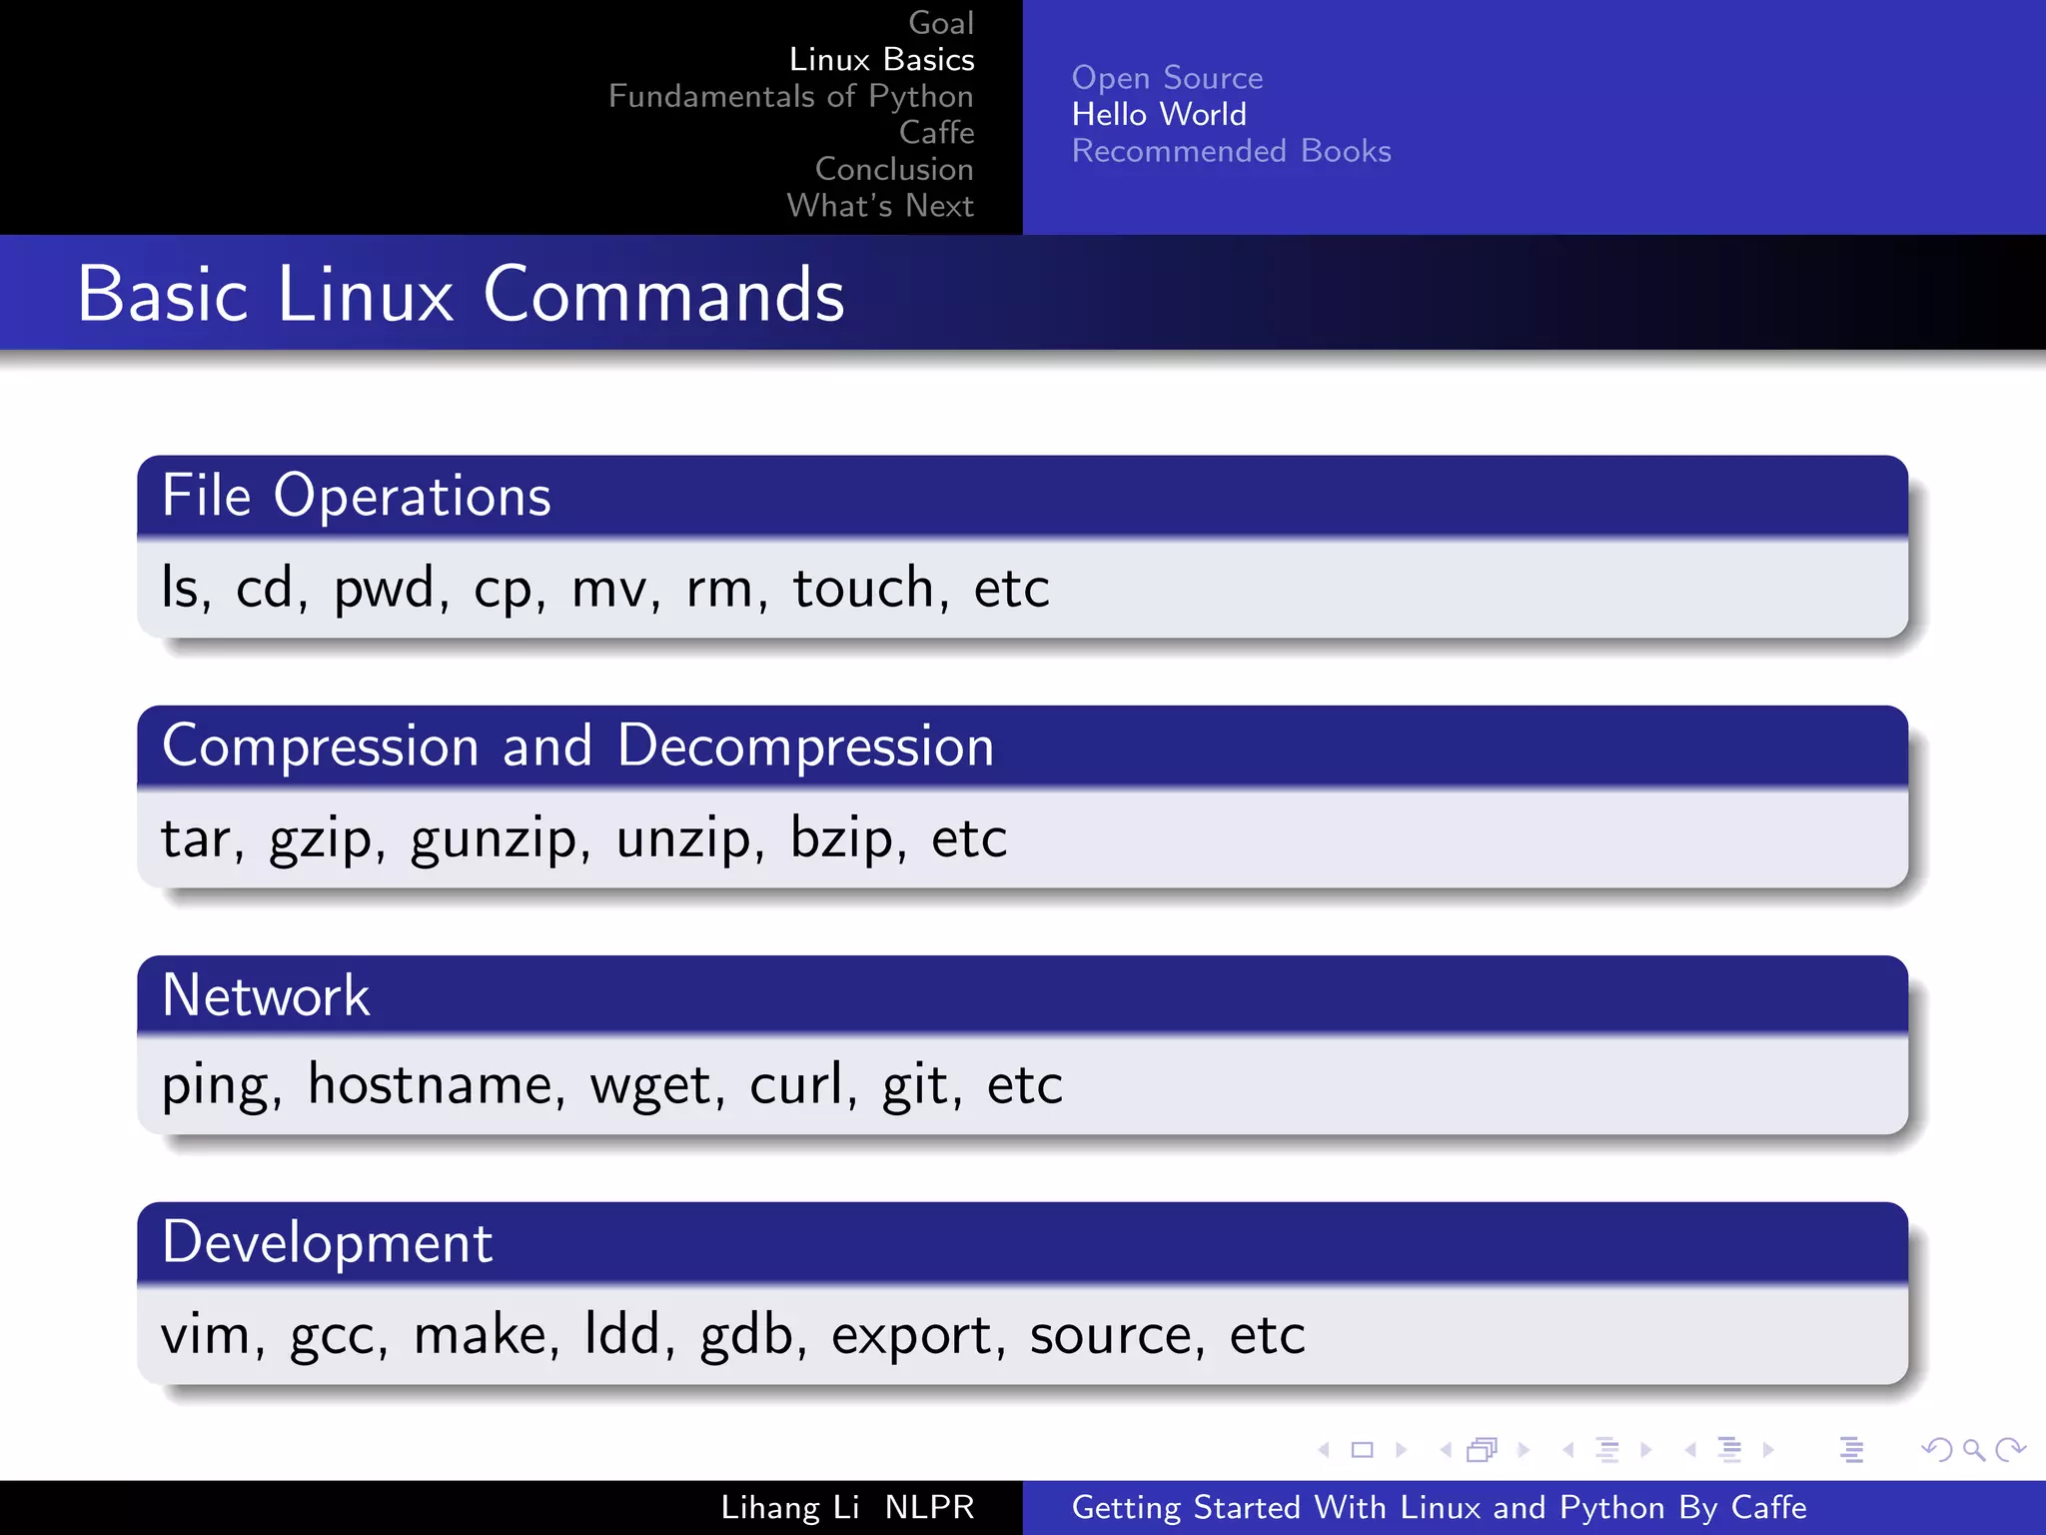Click the previous subsection arrow
Screen dimensions: 2046x1535
1568,1450
